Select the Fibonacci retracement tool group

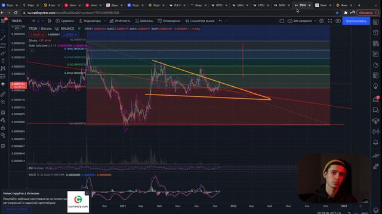3,45
